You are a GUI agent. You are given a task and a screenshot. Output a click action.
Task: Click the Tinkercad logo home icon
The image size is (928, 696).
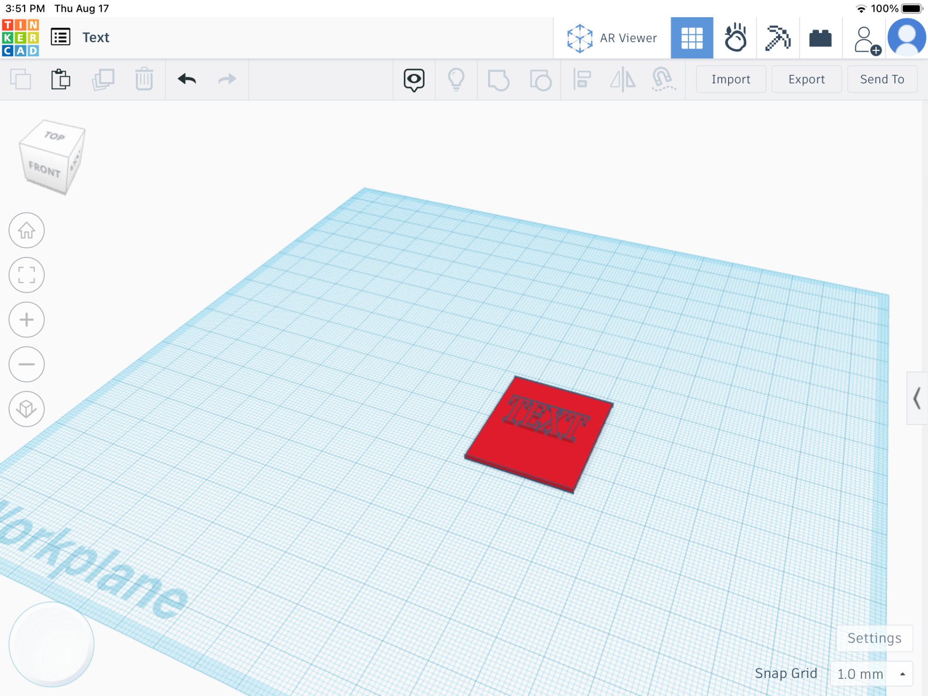click(x=20, y=38)
